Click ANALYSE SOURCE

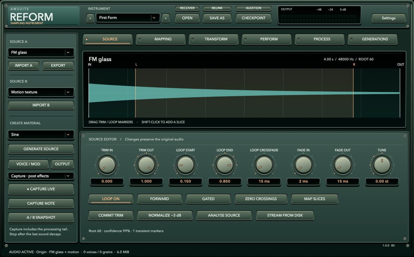pos(224,215)
